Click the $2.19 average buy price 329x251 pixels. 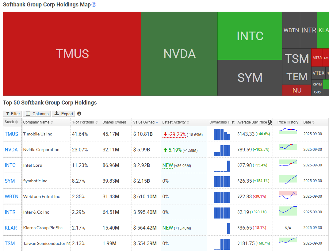click(243, 212)
